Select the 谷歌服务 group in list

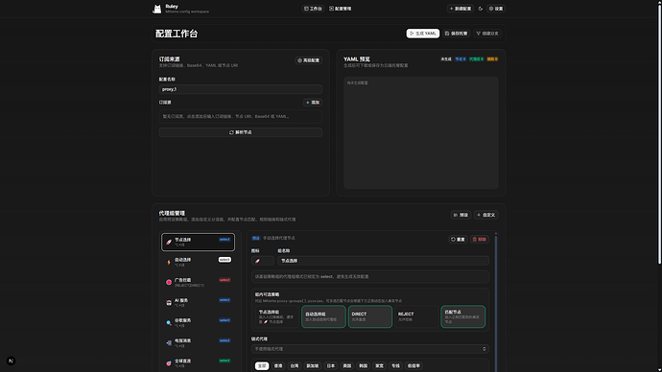(x=198, y=323)
